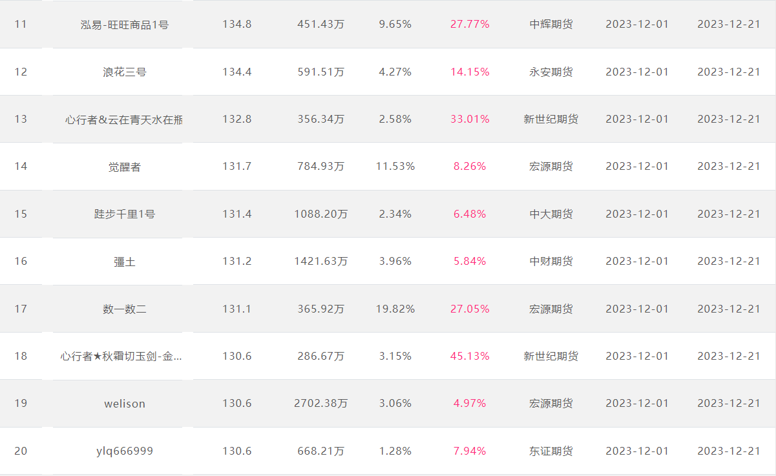This screenshot has height=476, width=776.
Task: Click the 2702.38万 equity value
Action: point(320,404)
